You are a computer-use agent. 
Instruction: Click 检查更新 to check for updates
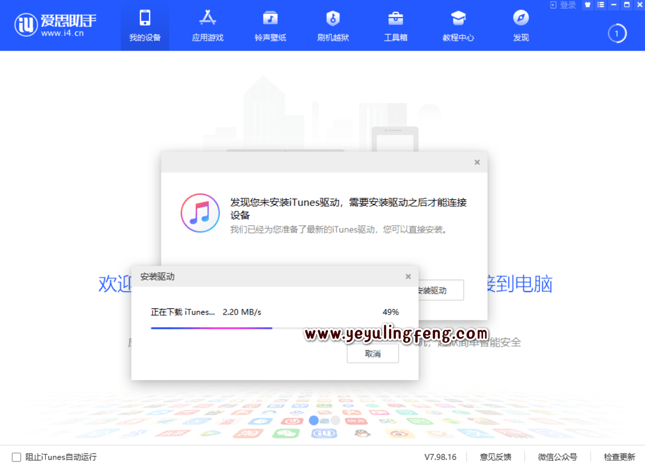point(620,457)
